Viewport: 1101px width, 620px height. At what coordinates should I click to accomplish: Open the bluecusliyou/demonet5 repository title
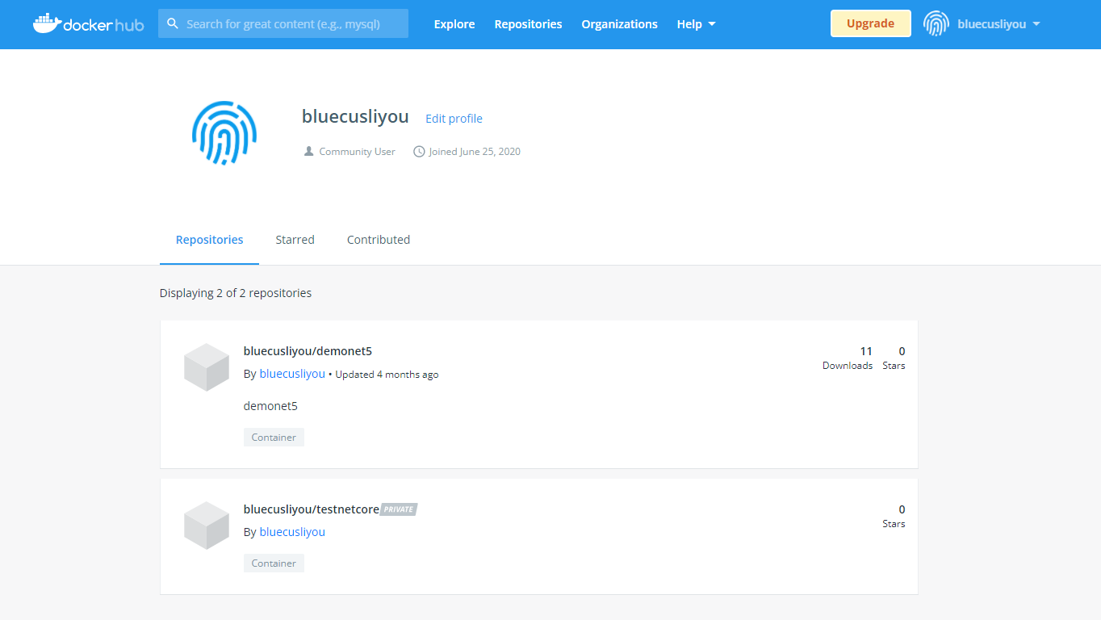tap(308, 351)
